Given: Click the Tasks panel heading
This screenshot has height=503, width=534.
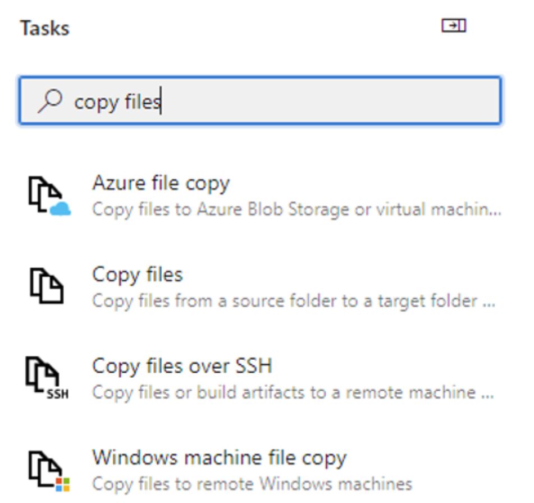Looking at the screenshot, I should pyautogui.click(x=44, y=28).
